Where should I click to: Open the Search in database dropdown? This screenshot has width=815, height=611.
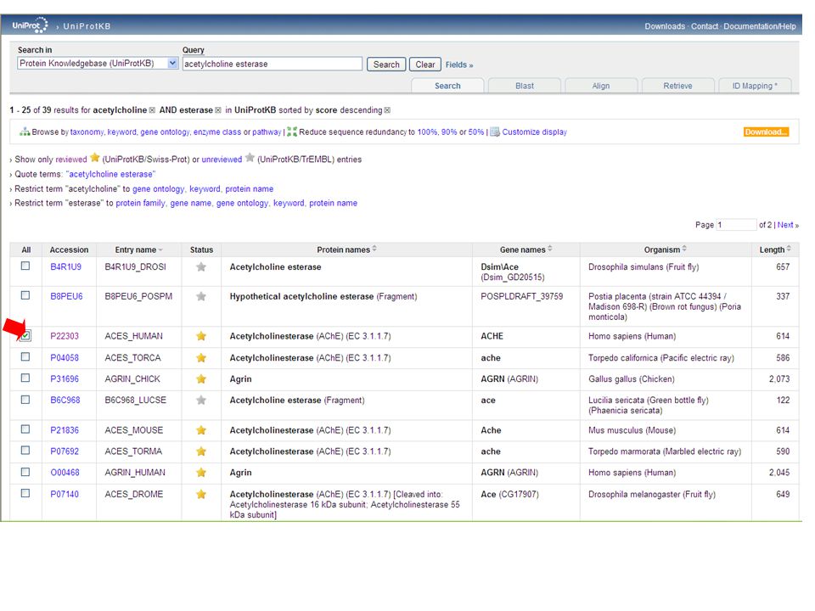pos(98,64)
